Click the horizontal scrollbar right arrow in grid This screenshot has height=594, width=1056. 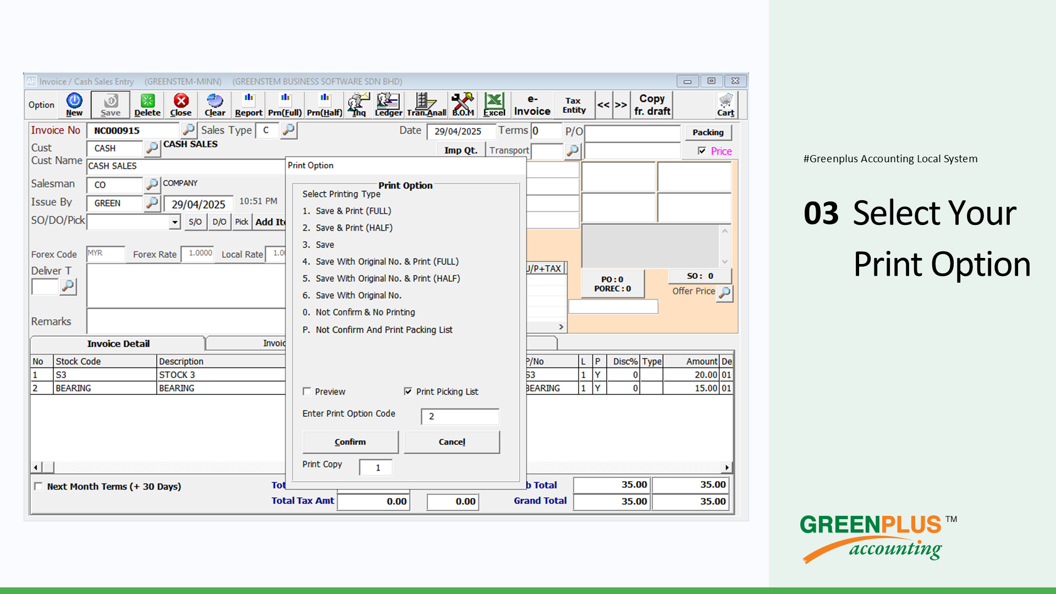point(727,468)
